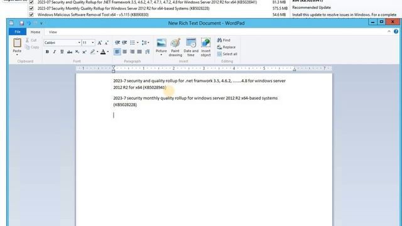
Task: Expand the Paste options arrow
Action: pyautogui.click(x=17, y=55)
